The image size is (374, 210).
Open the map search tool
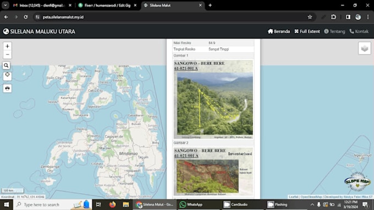click(x=7, y=65)
